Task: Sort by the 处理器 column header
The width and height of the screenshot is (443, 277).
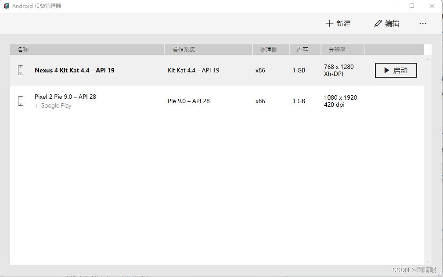Action: click(271, 50)
